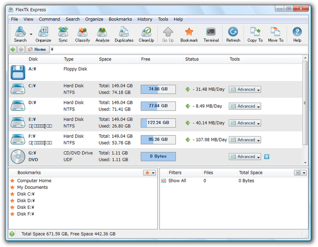Open the Command menu
The height and width of the screenshot is (247, 318).
(49, 19)
